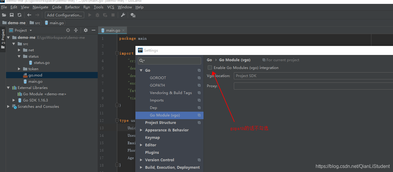The height and width of the screenshot is (172, 393).
Task: Open Settings via the wrench icon
Action: (123, 15)
